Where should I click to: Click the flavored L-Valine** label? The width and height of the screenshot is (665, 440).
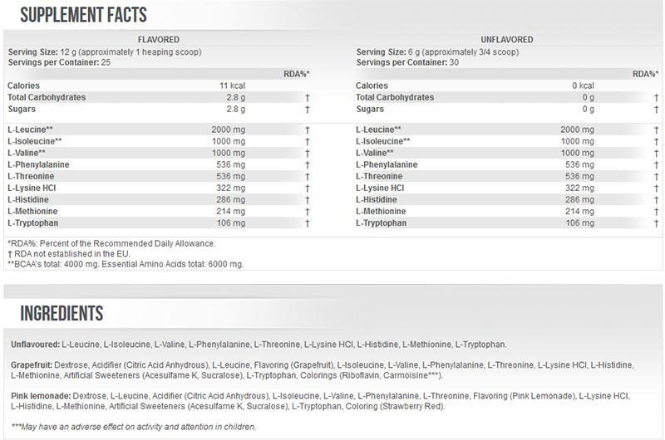(x=27, y=153)
